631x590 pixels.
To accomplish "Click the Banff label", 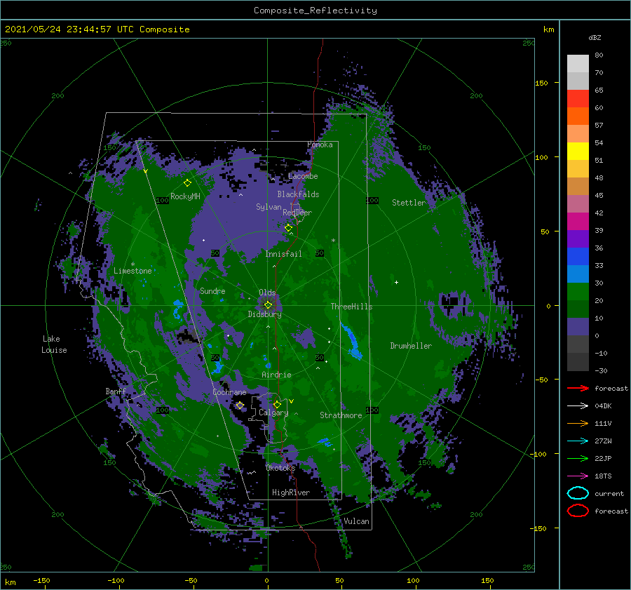I will (x=116, y=391).
